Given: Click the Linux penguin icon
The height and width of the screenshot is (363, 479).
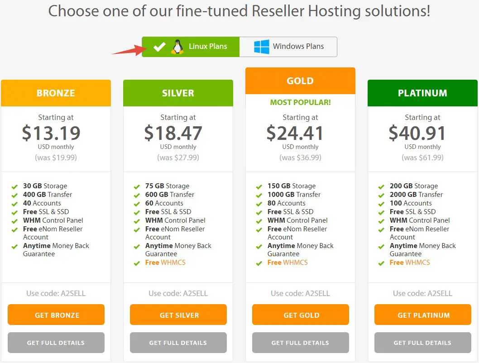Looking at the screenshot, I should tap(177, 47).
